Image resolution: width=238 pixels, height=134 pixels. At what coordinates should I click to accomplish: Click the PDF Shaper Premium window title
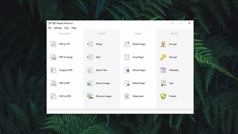pos(62,23)
